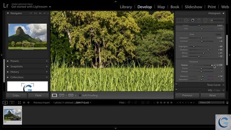Set Navigator zoom to FIT
The image size is (231, 130).
click(x=31, y=13)
